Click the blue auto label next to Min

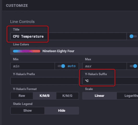click(71, 66)
